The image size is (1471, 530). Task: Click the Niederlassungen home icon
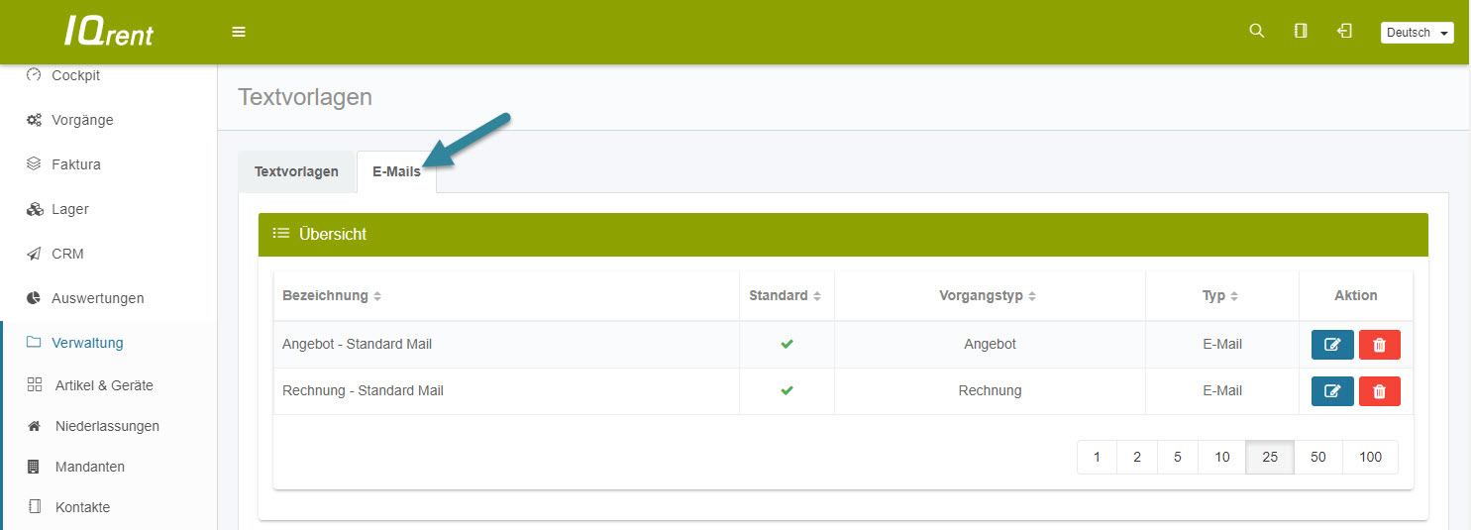coord(35,426)
